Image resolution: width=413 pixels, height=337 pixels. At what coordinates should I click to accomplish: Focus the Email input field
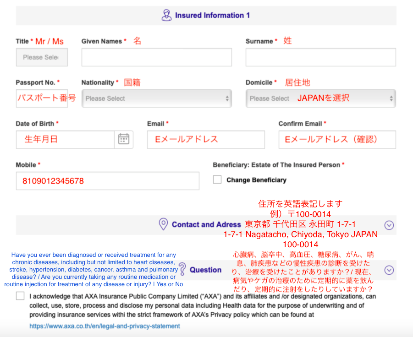[206, 140]
